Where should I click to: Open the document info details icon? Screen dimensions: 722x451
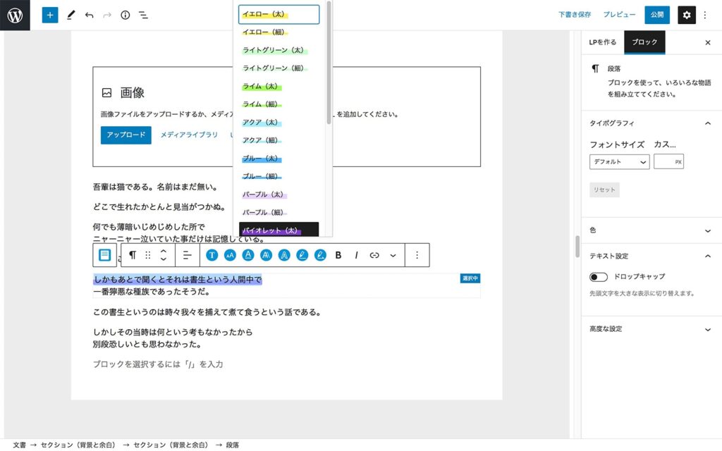coord(126,15)
